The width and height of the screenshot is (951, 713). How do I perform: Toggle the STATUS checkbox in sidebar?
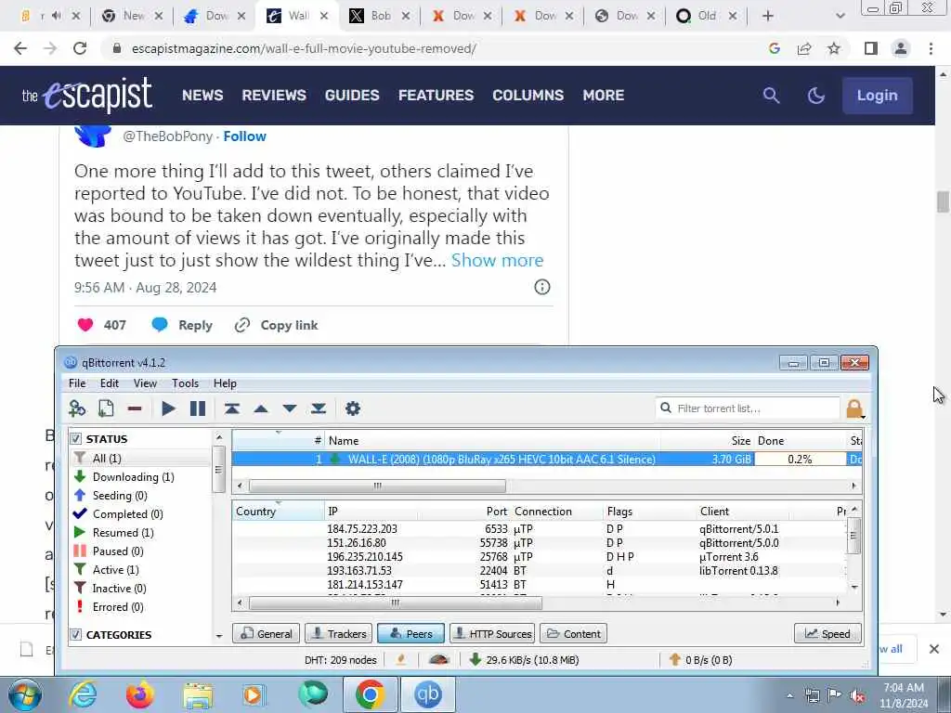point(76,438)
